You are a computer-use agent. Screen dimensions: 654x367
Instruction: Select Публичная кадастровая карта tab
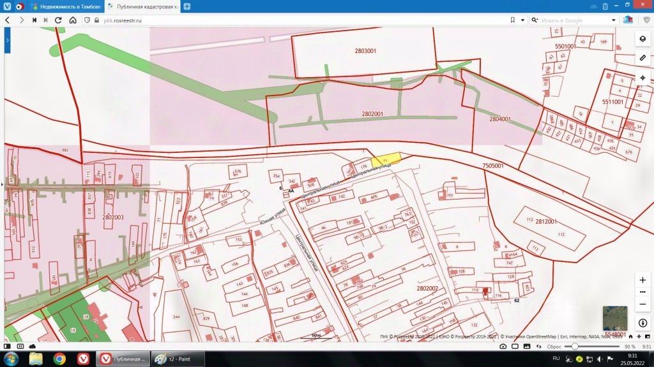tap(142, 6)
